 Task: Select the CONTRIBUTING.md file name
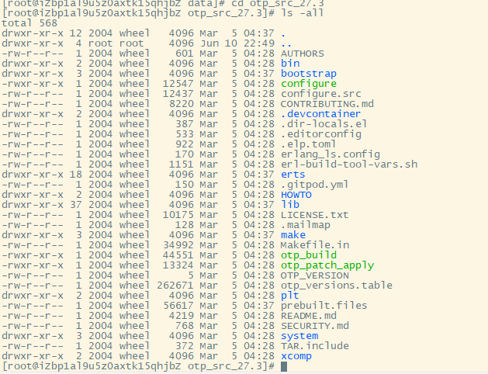(x=327, y=104)
